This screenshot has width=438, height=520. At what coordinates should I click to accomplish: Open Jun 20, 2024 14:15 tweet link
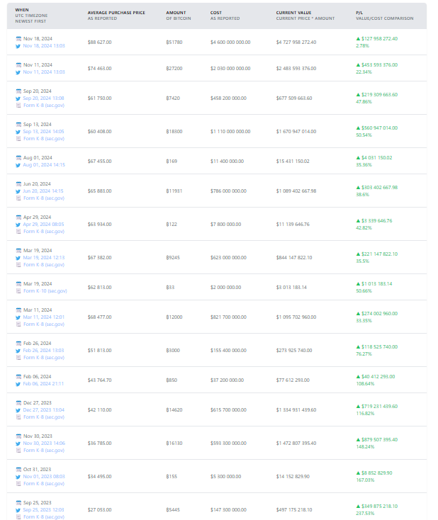[43, 191]
